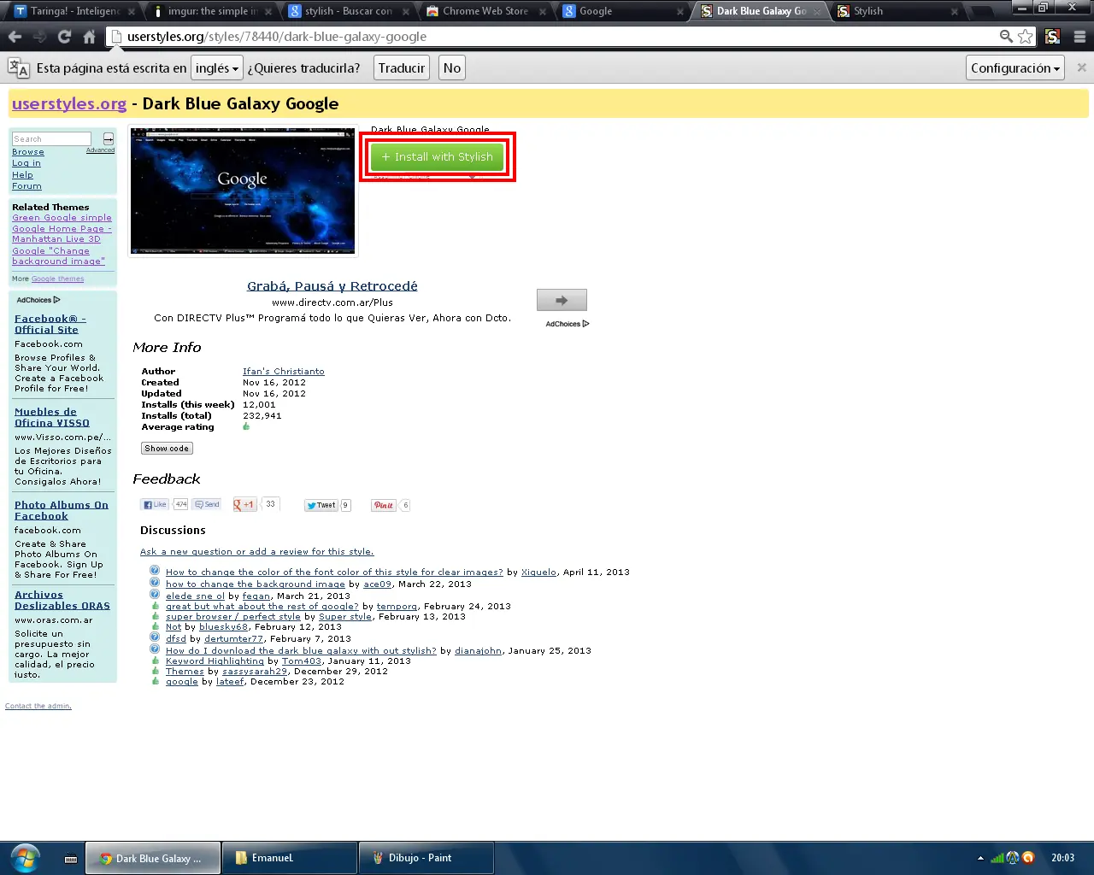Image resolution: width=1094 pixels, height=875 pixels.
Task: Switch to the stylish - Buscar con tab
Action: [349, 11]
